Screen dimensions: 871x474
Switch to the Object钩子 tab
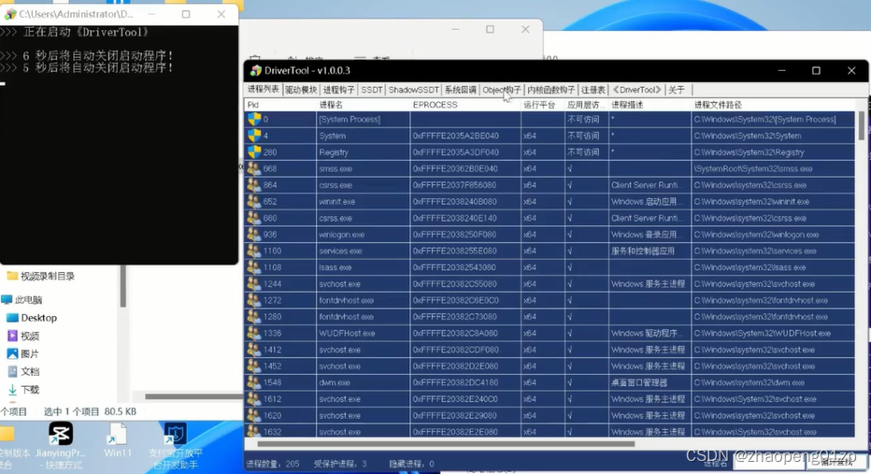tap(502, 90)
